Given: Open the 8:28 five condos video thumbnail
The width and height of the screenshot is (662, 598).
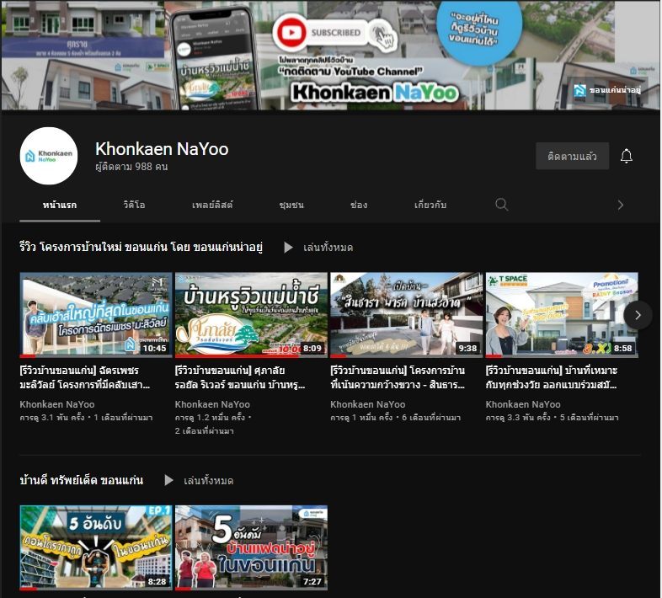Looking at the screenshot, I should [x=96, y=547].
